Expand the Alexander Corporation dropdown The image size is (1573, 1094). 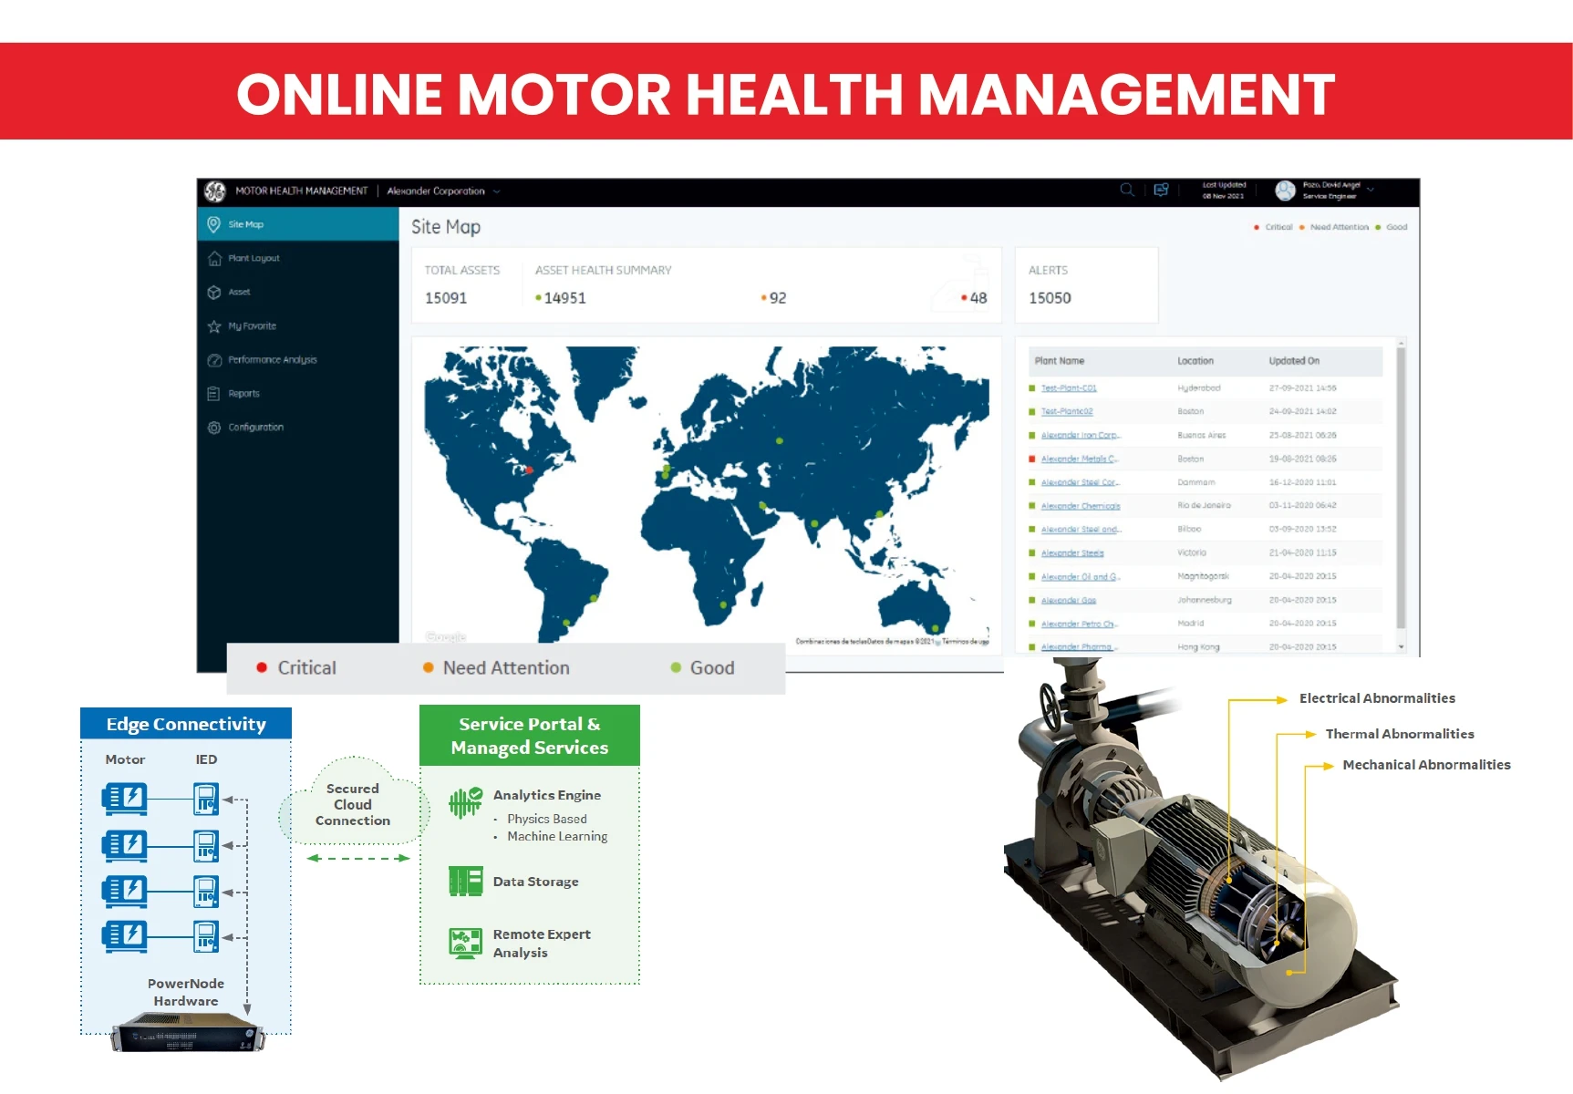(497, 191)
